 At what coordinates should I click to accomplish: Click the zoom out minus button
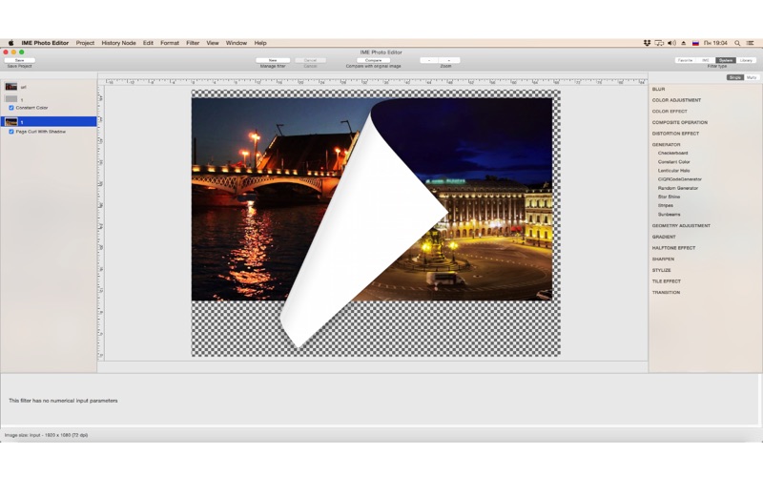coord(429,60)
